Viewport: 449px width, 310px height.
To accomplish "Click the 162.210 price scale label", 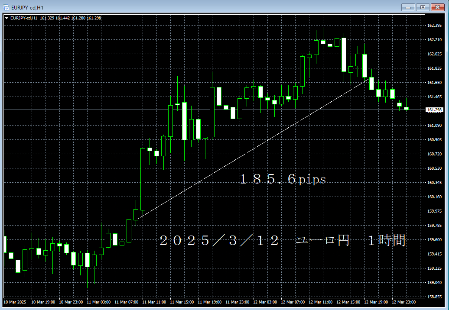I will tap(434, 40).
